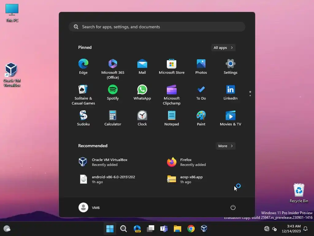Launch the Photos app
This screenshot has height=236, width=314.
(x=201, y=67)
